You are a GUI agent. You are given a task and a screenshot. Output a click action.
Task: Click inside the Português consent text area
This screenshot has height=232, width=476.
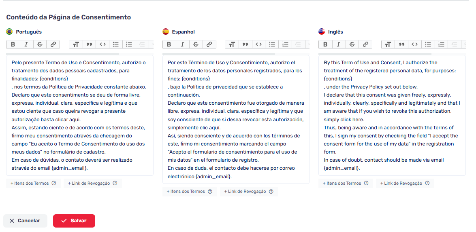coord(79,115)
